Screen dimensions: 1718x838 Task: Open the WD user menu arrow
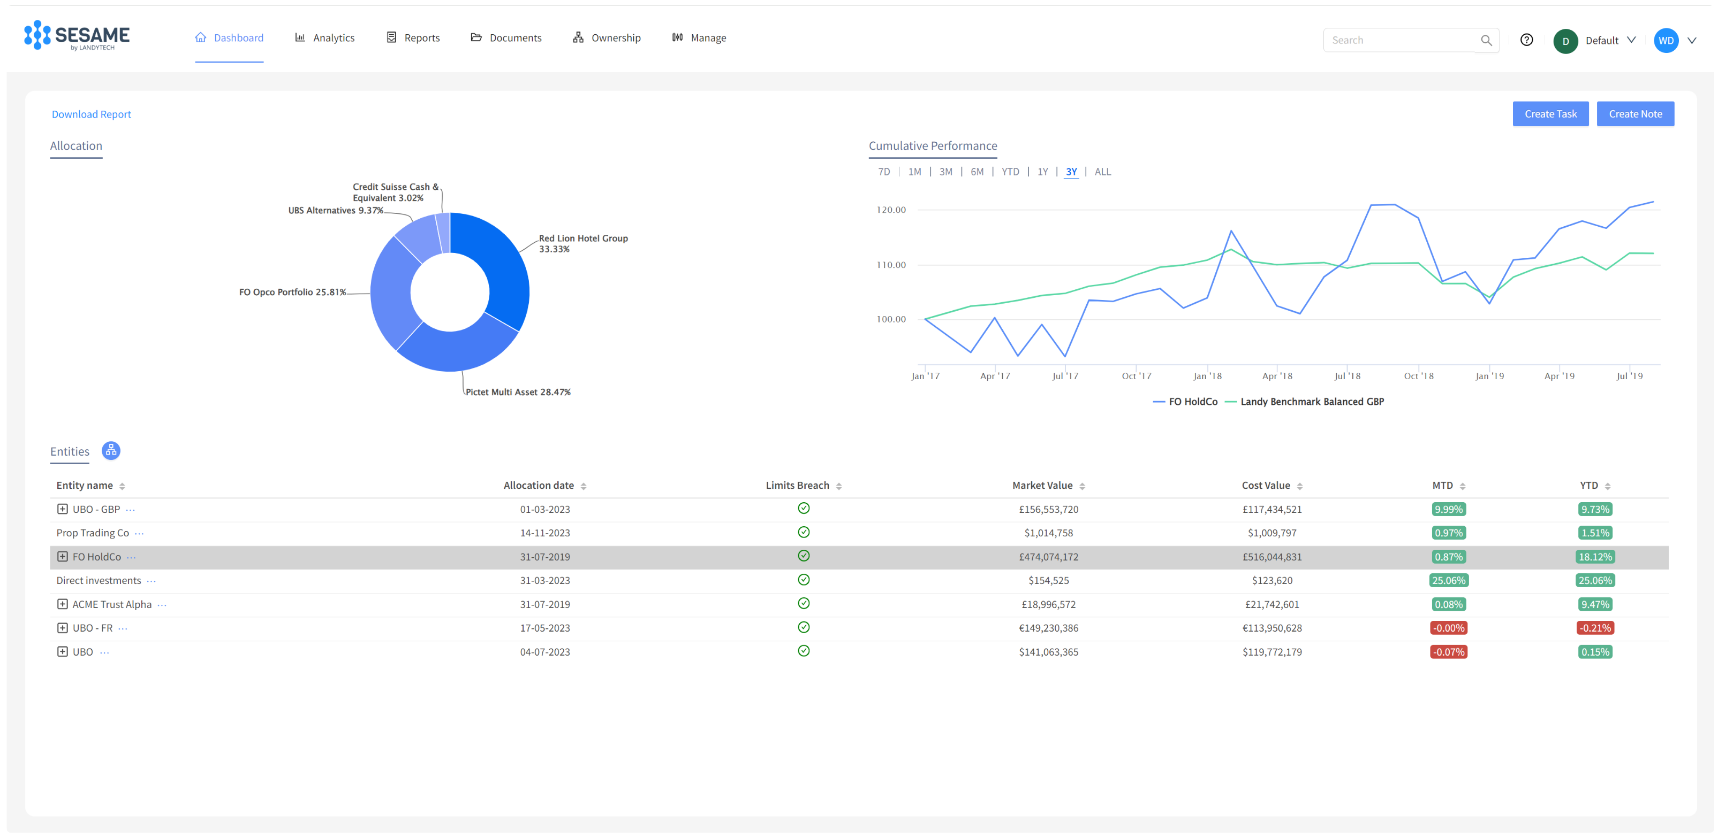pyautogui.click(x=1692, y=41)
